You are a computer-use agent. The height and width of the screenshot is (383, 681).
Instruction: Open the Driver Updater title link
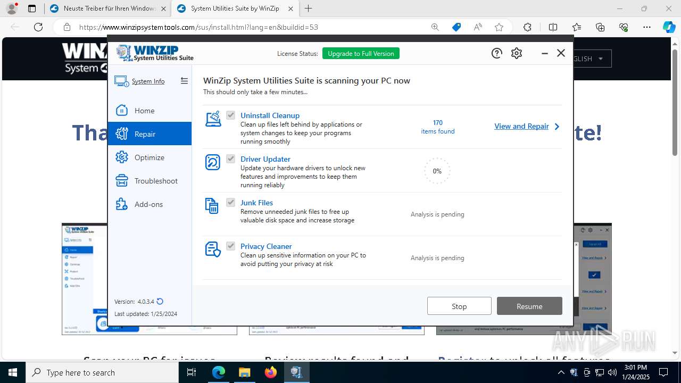click(x=265, y=159)
